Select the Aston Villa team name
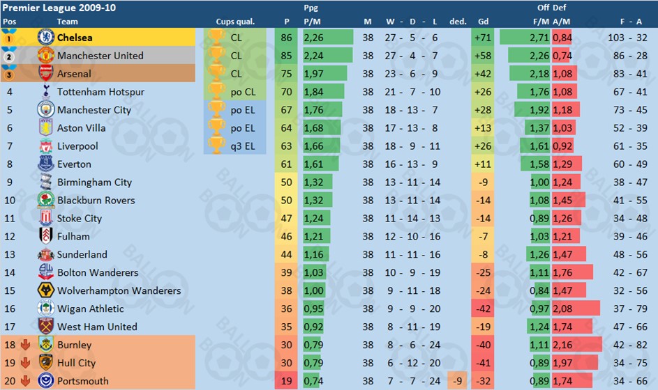Viewport: 658px width, 390px height. (x=82, y=127)
